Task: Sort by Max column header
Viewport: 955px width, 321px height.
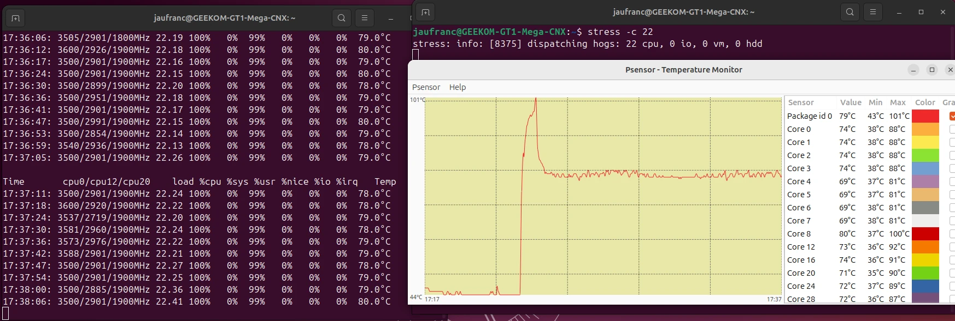Action: tap(898, 102)
